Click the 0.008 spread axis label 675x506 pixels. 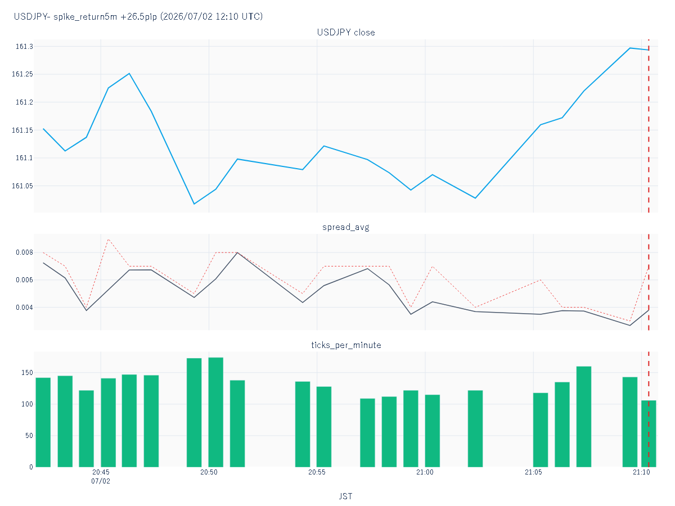[23, 252]
